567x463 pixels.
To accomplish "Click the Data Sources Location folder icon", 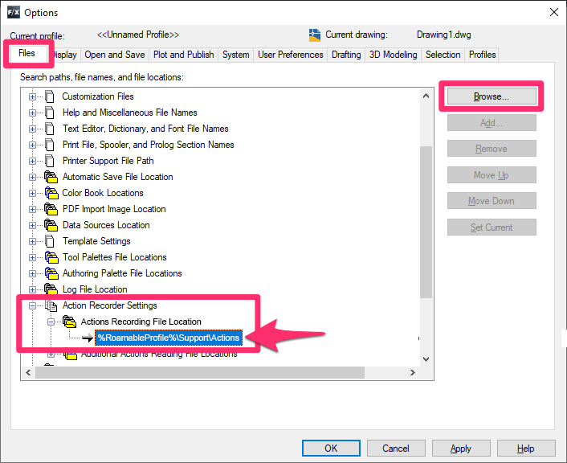I will click(51, 225).
